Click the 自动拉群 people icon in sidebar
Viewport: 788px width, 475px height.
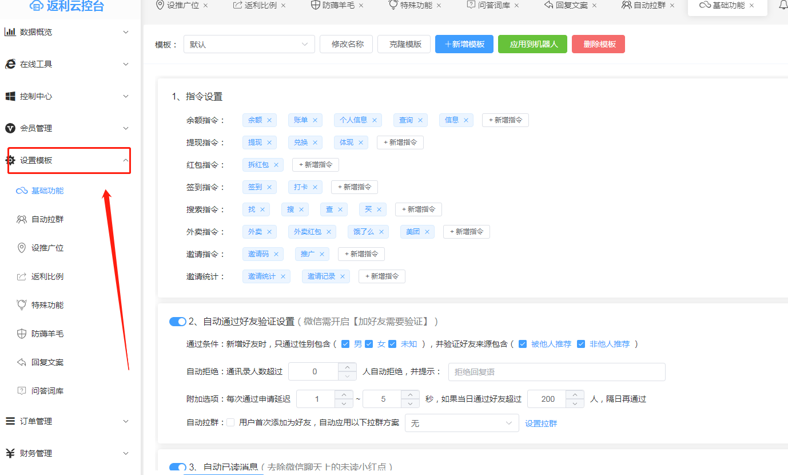coord(22,219)
